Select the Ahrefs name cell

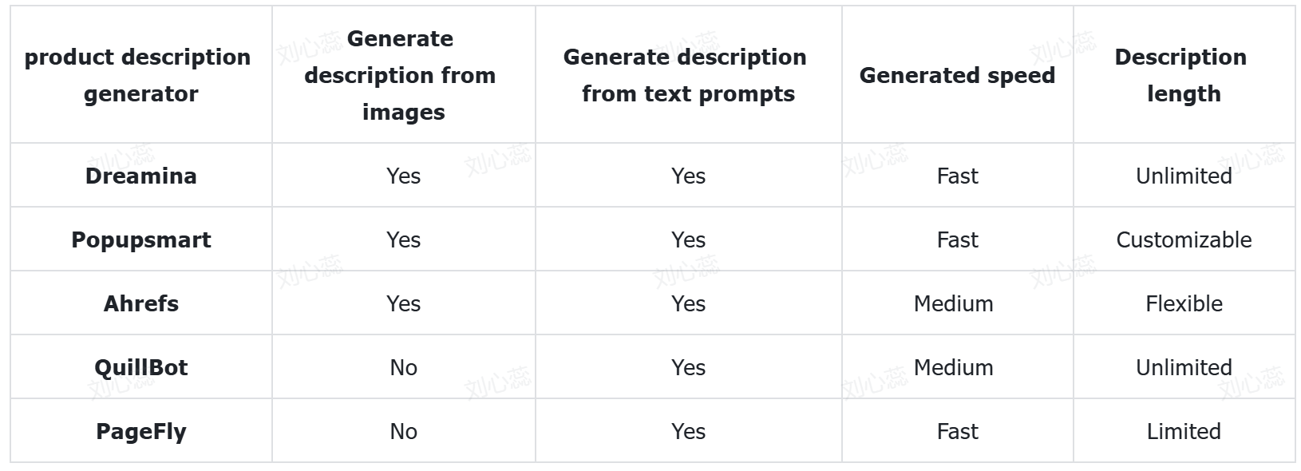tap(141, 303)
